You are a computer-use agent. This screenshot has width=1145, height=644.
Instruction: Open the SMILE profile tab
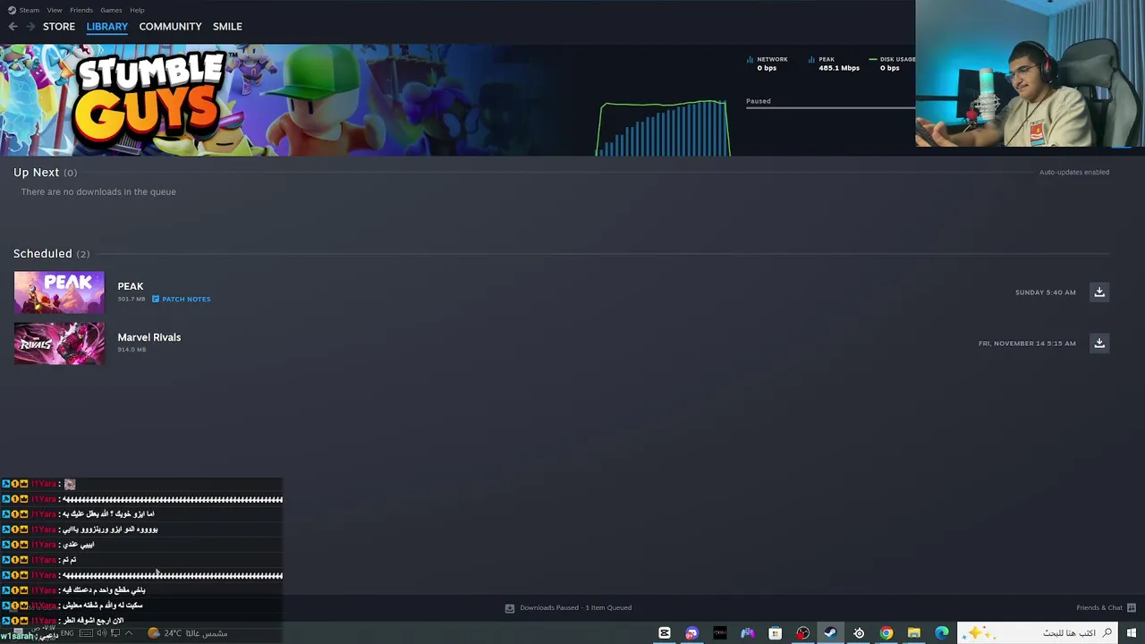pyautogui.click(x=227, y=26)
